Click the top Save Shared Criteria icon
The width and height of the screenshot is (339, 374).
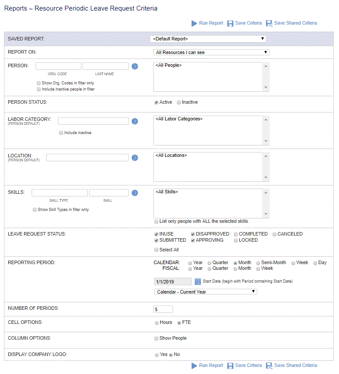(x=269, y=23)
